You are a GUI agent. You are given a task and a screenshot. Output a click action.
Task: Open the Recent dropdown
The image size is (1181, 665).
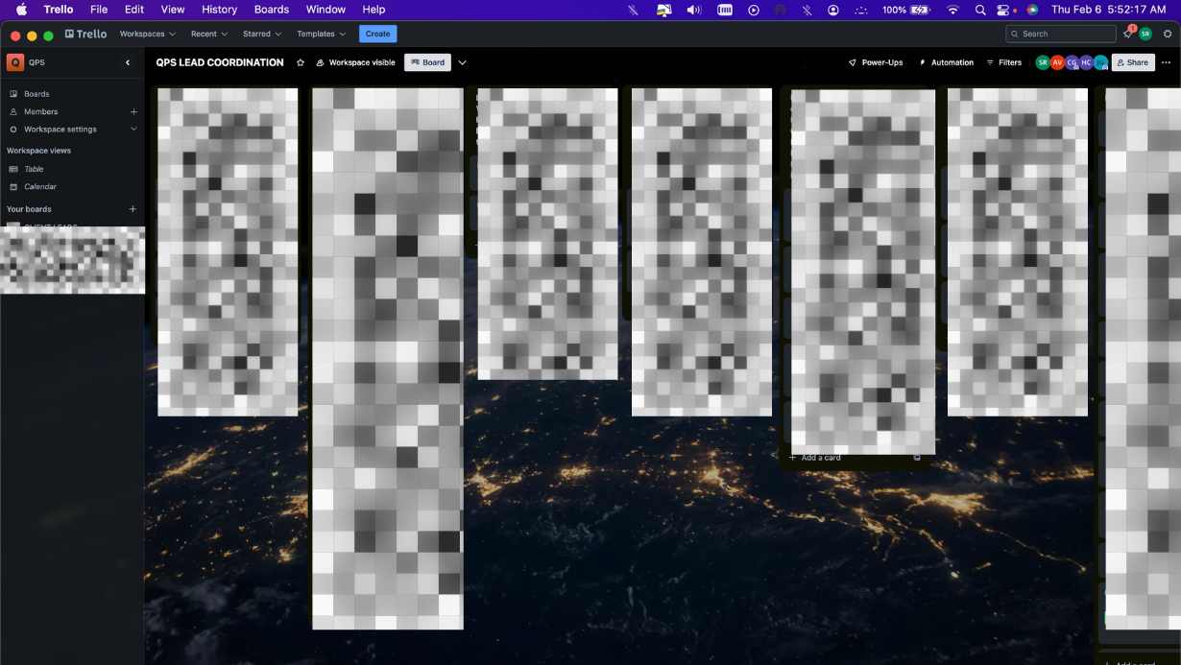pyautogui.click(x=209, y=34)
